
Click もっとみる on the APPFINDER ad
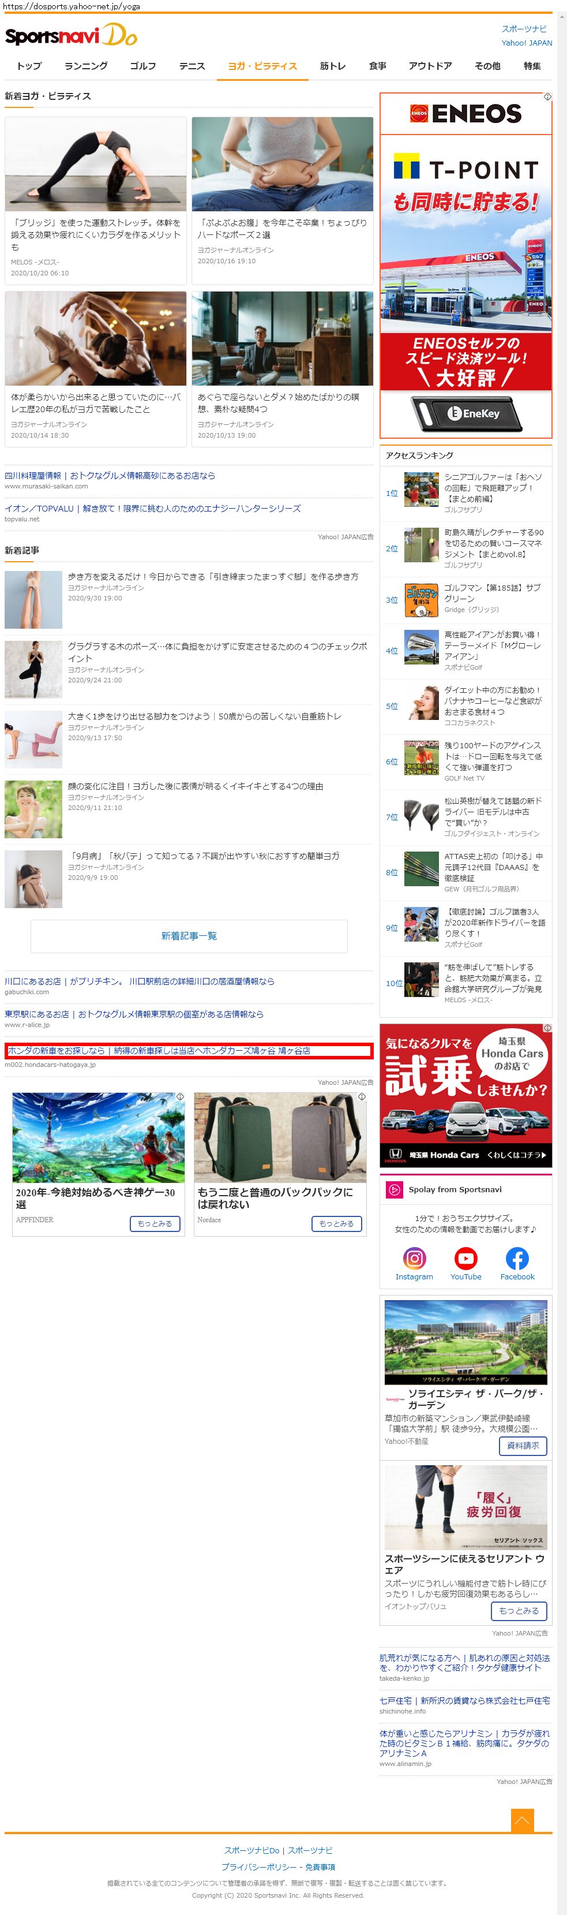155,1223
